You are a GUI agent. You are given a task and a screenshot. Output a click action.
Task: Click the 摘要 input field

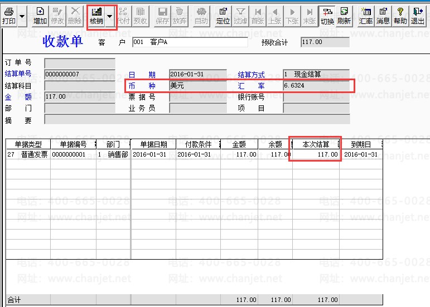pyautogui.click(x=197, y=119)
